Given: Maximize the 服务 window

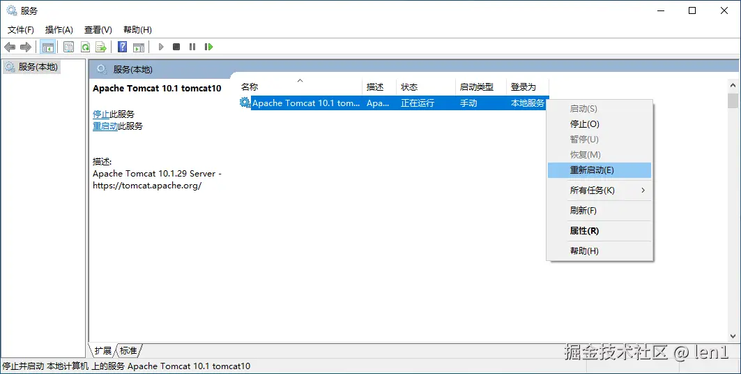Looking at the screenshot, I should 692,10.
